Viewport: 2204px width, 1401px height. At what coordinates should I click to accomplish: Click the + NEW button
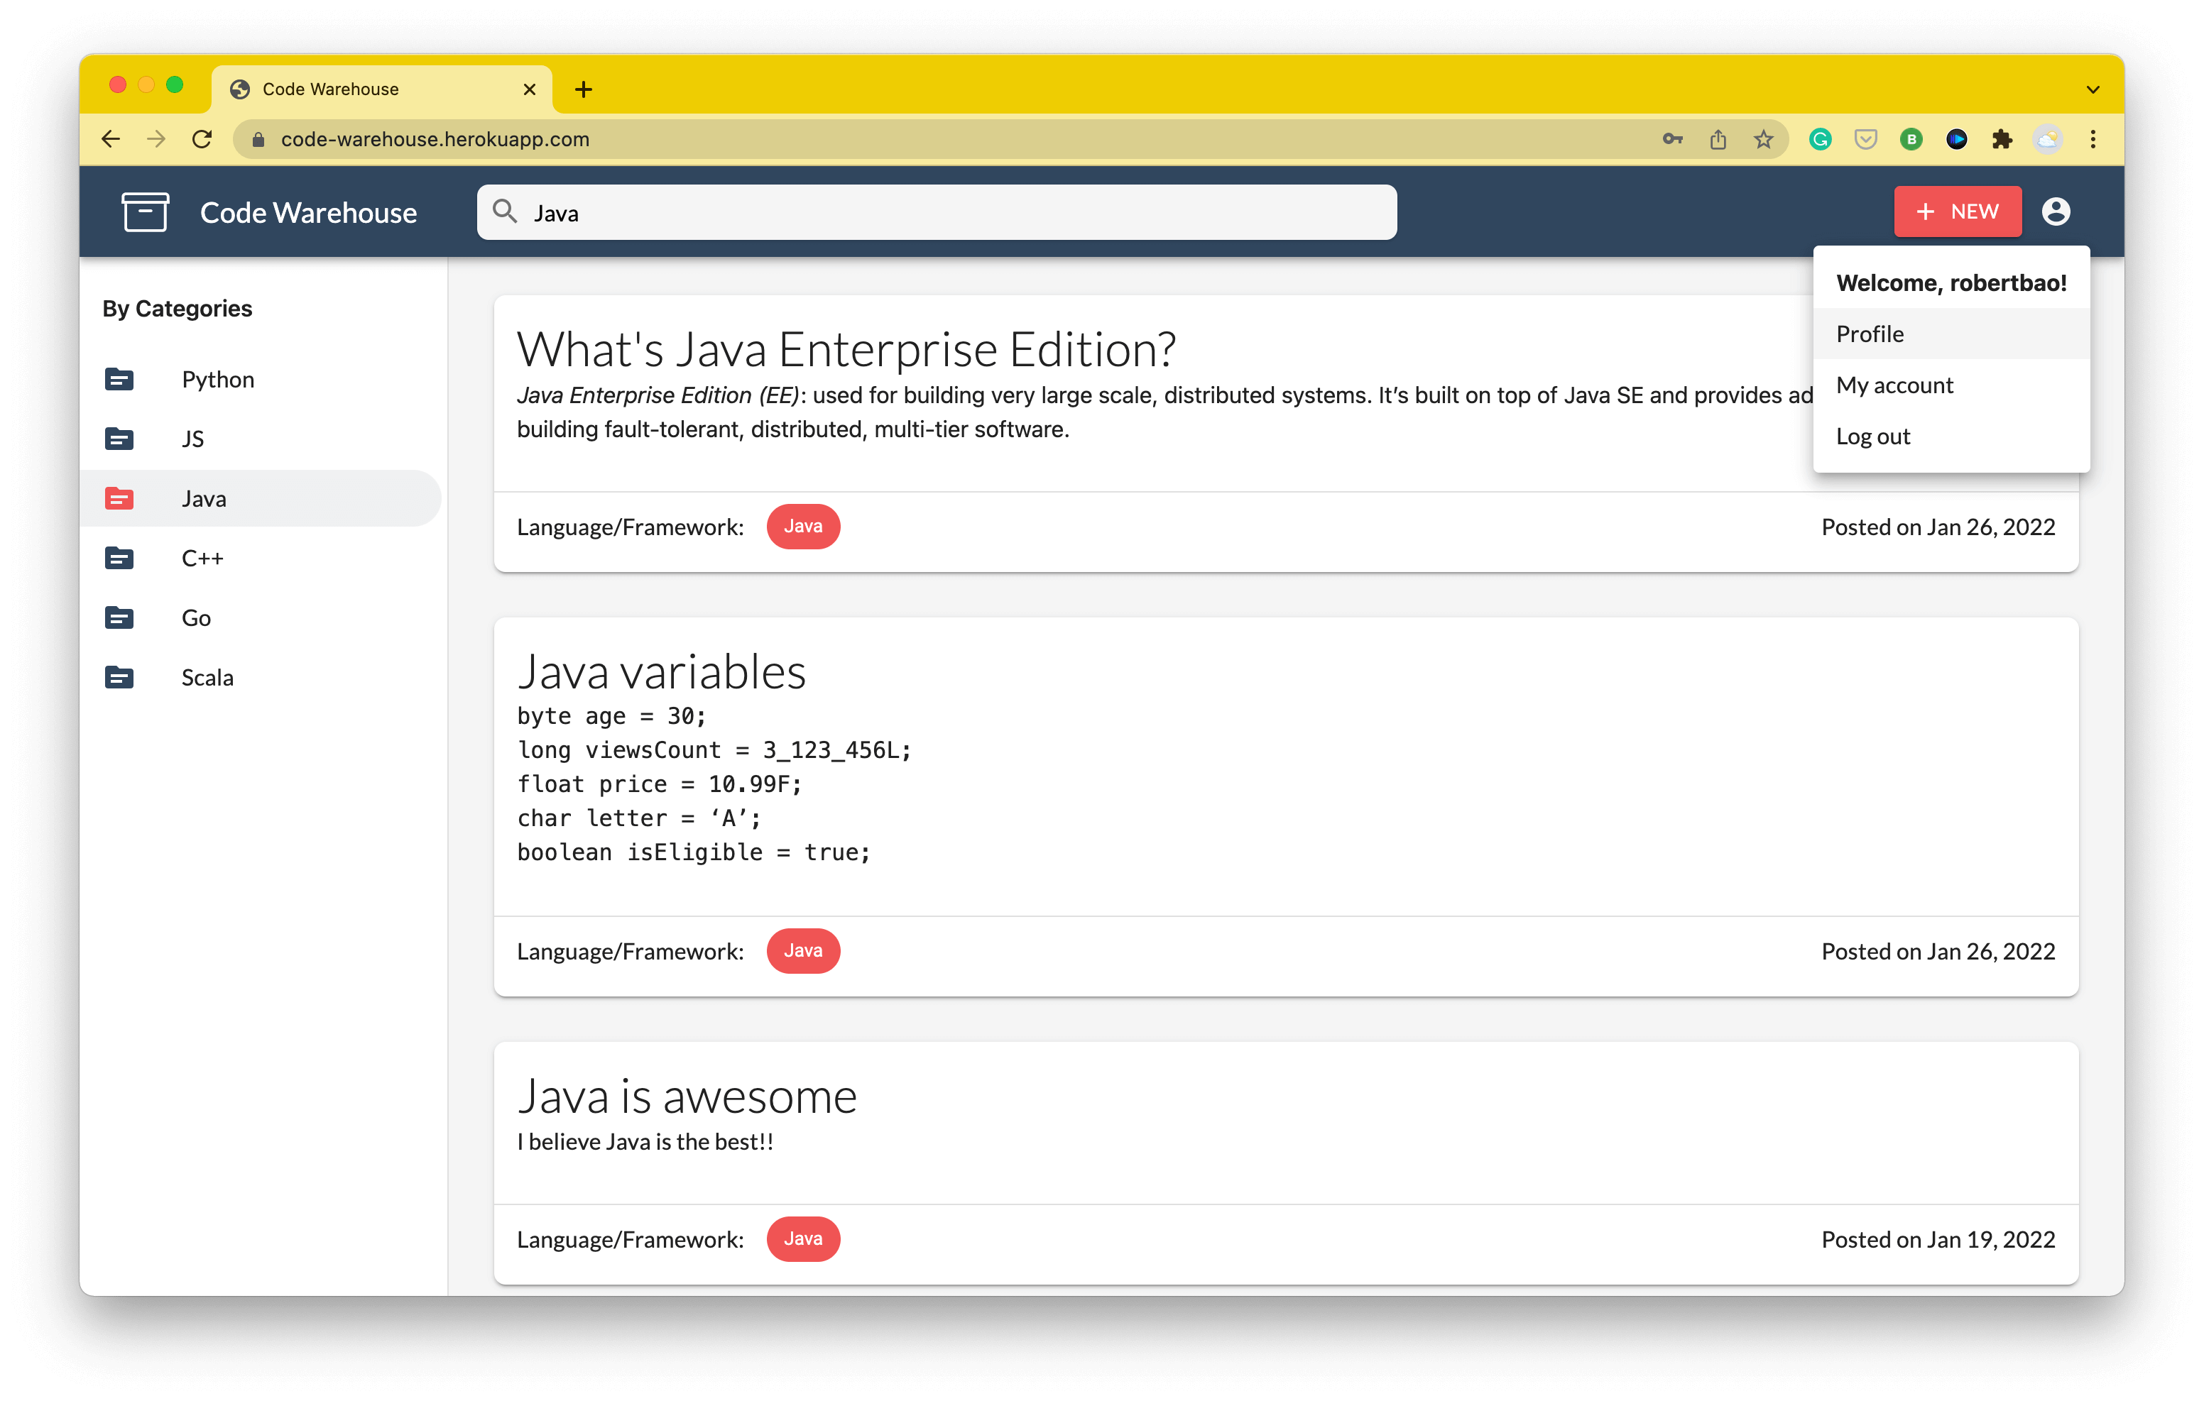1958,211
